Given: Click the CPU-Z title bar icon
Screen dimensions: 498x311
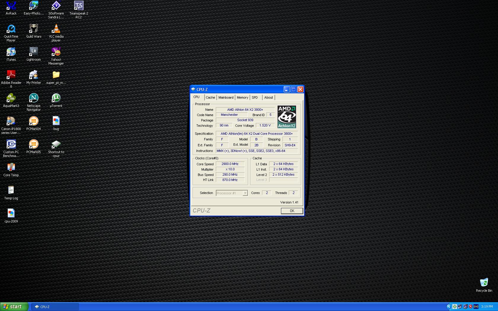Looking at the screenshot, I should click(193, 89).
